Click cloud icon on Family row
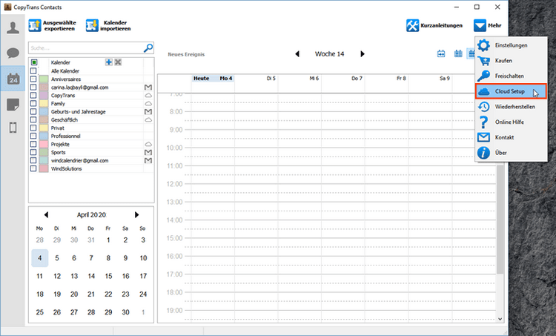The image size is (556, 336). pos(148,104)
